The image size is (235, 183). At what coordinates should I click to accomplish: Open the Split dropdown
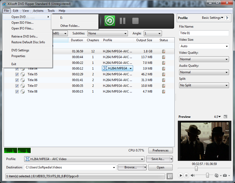tap(204, 85)
